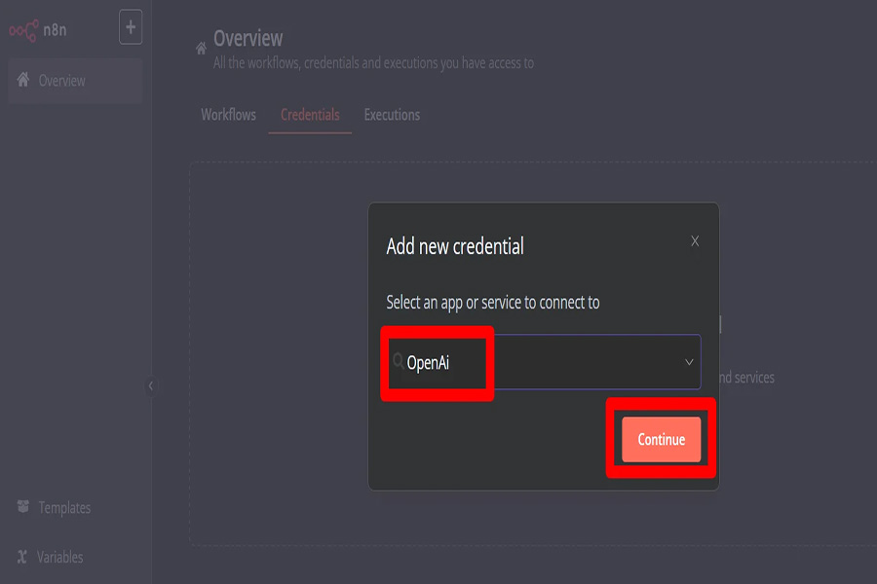Select the Credentials tab

click(310, 115)
